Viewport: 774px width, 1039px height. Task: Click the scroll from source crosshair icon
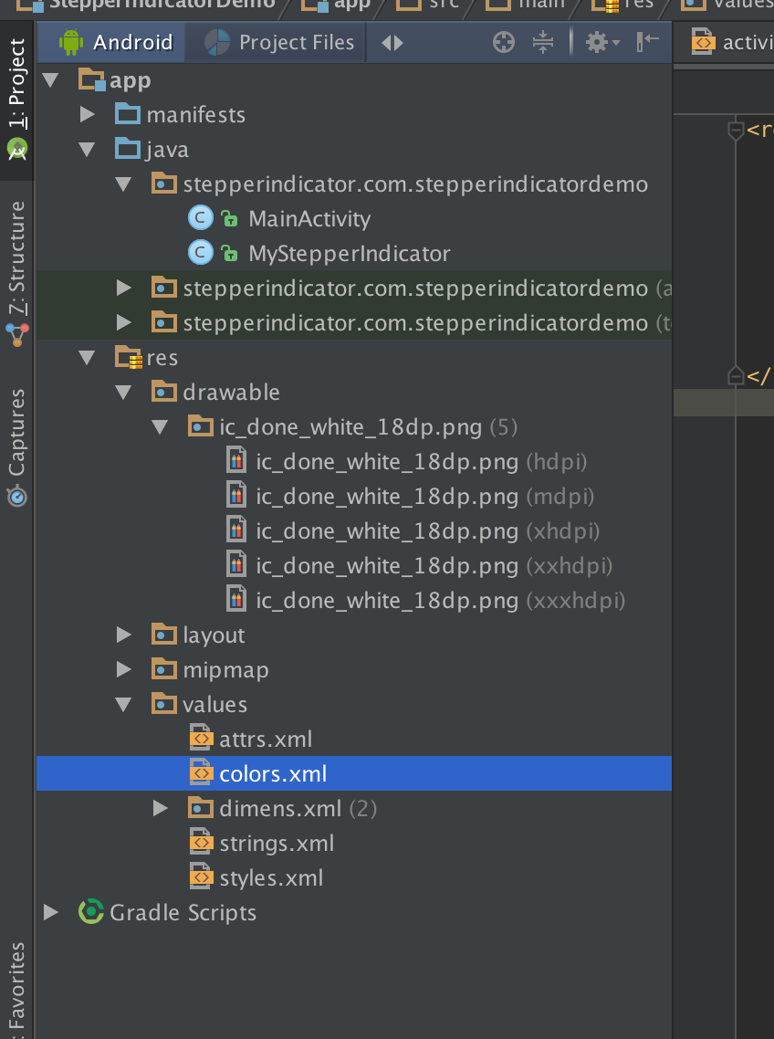point(504,42)
